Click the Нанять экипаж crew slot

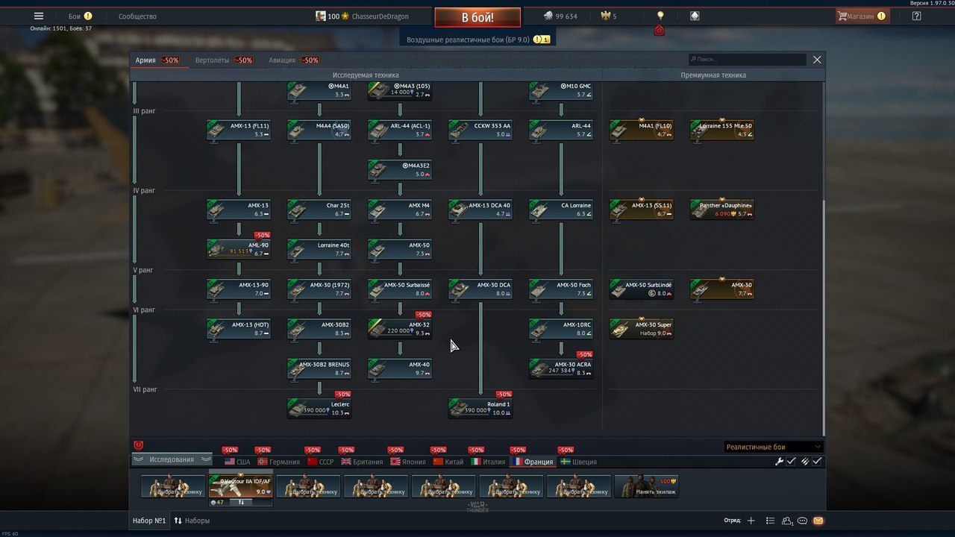(647, 486)
